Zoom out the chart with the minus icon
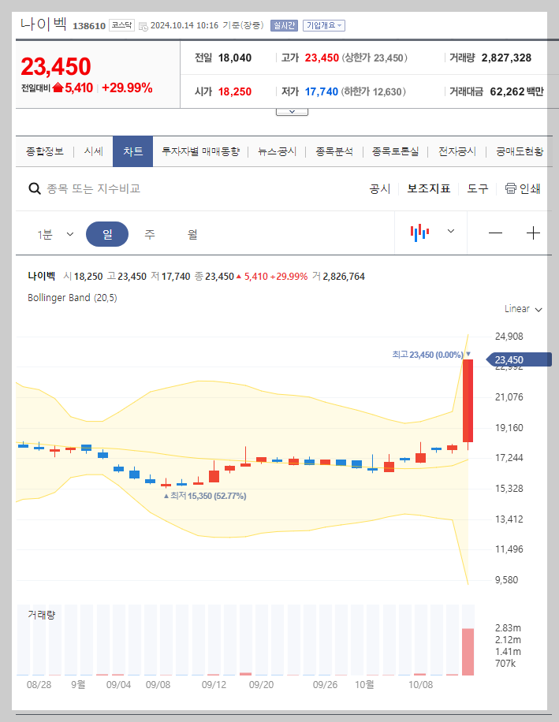559x722 pixels. point(497,233)
